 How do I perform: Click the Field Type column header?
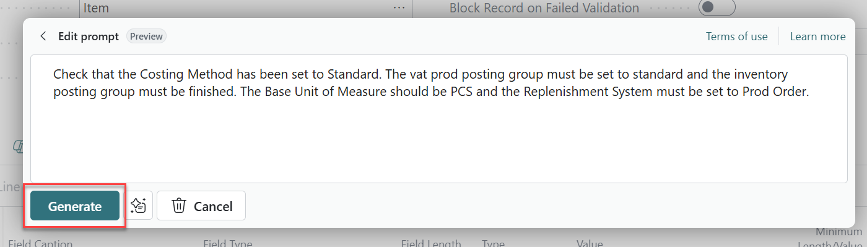click(x=228, y=243)
